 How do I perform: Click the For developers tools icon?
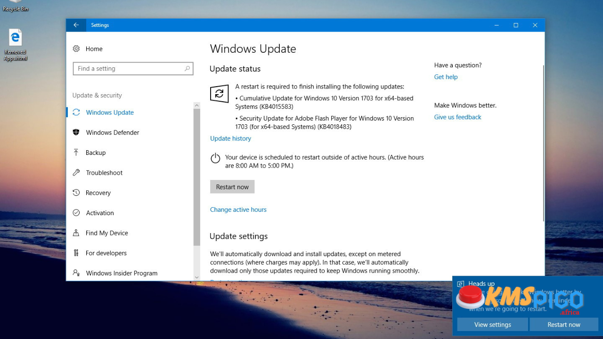(x=76, y=253)
